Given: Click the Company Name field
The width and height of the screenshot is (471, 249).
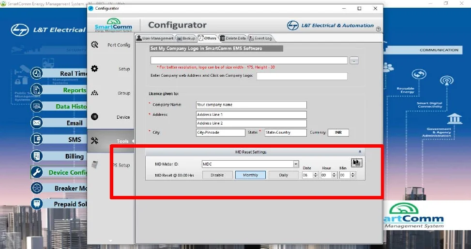Looking at the screenshot, I should (x=251, y=105).
